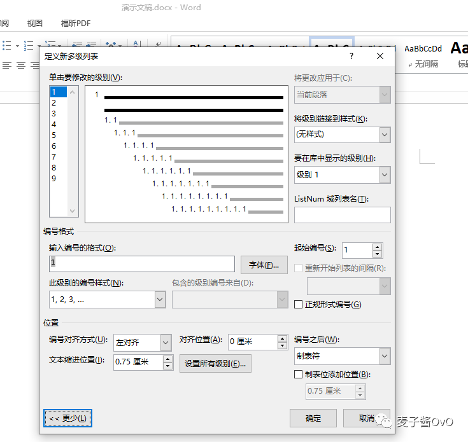This screenshot has height=442, width=468.
Task: Select level 6 in the level list
Action: pyautogui.click(x=58, y=146)
